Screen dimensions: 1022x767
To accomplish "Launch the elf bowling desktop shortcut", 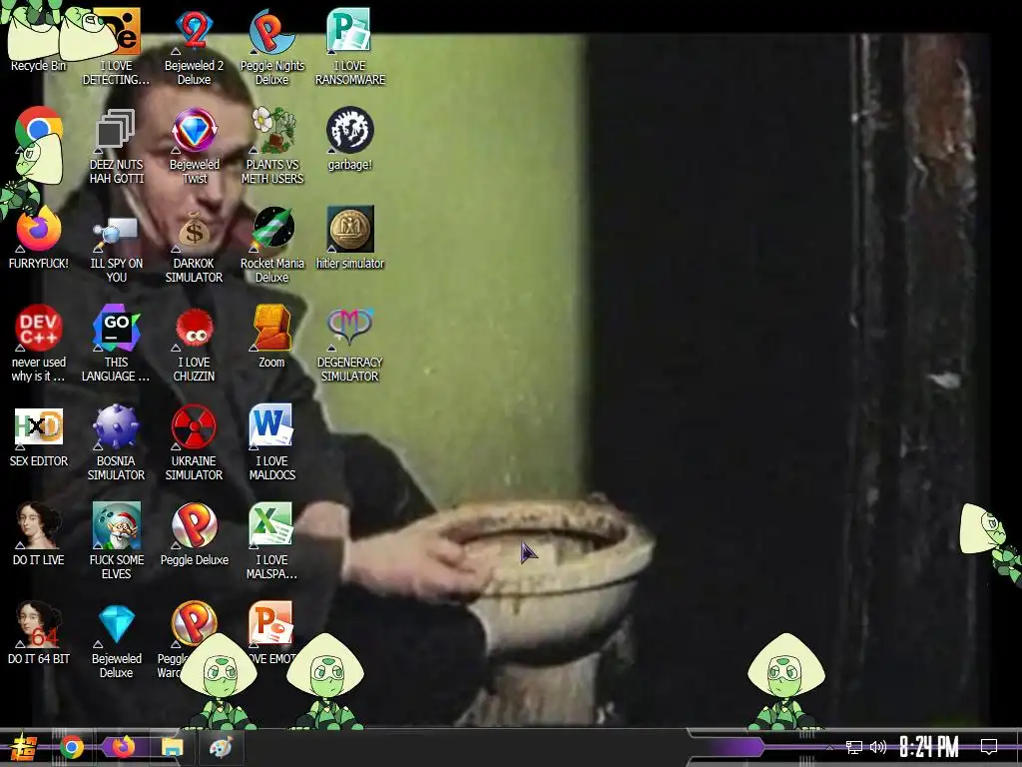I will coord(116,540).
